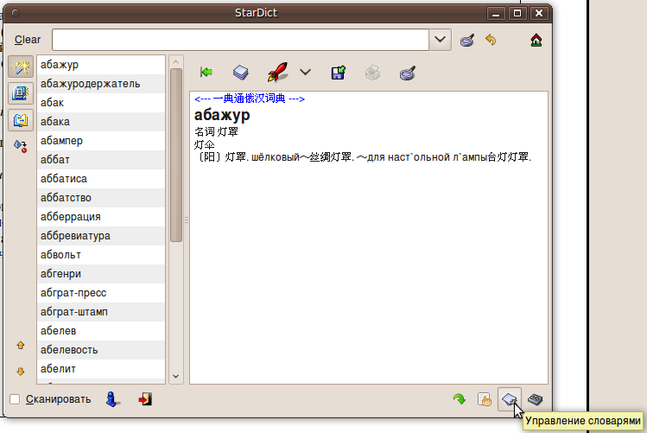Screen dimensions: 647x433
Task: Click the index tree sidebar icon
Action: pos(21,146)
